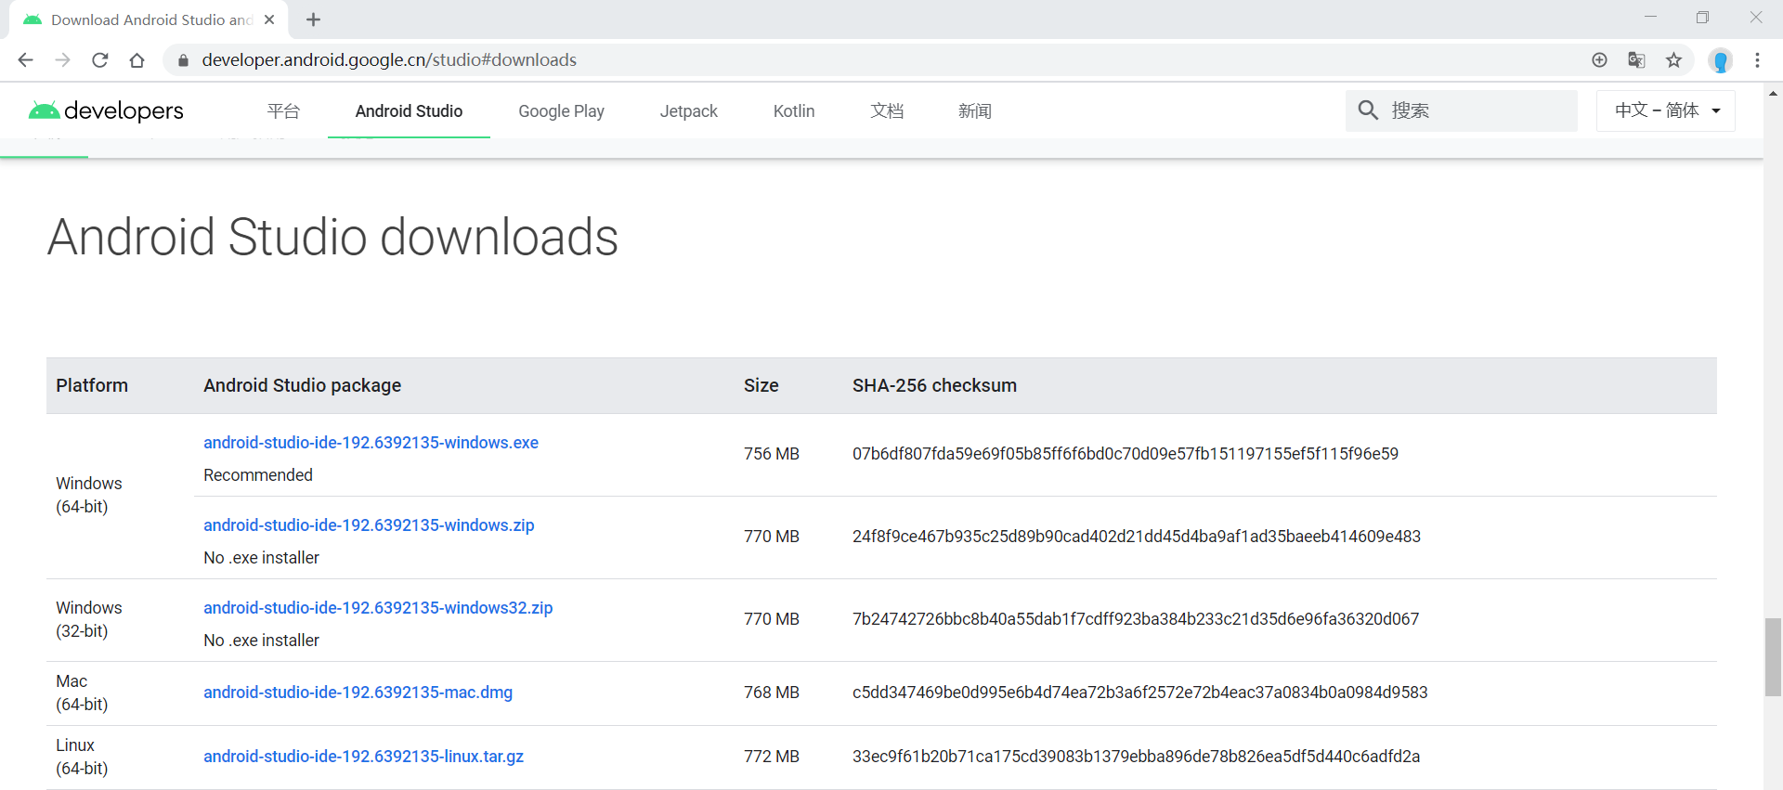Image resolution: width=1783 pixels, height=790 pixels.
Task: Go back to the previous page
Action: [25, 60]
